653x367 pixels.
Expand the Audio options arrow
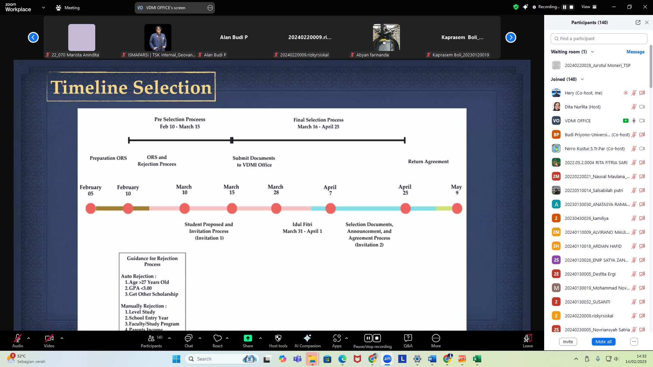[x=29, y=338]
